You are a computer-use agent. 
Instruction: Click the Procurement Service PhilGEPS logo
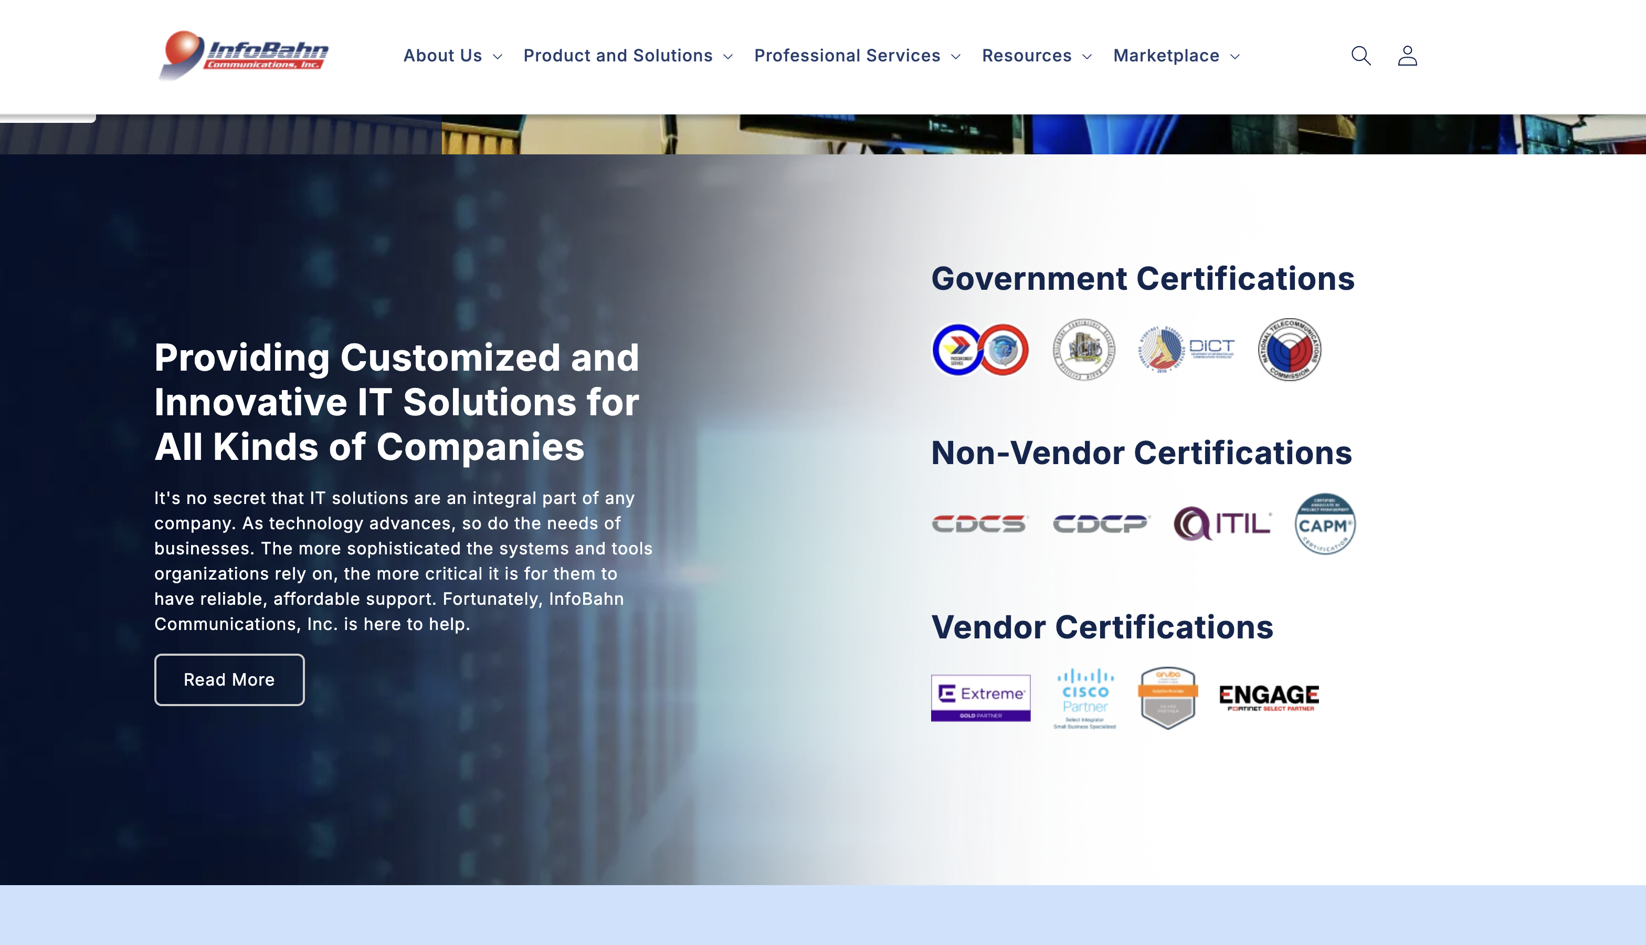click(980, 349)
